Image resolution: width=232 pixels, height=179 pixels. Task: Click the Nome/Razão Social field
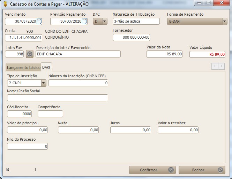click(58, 98)
